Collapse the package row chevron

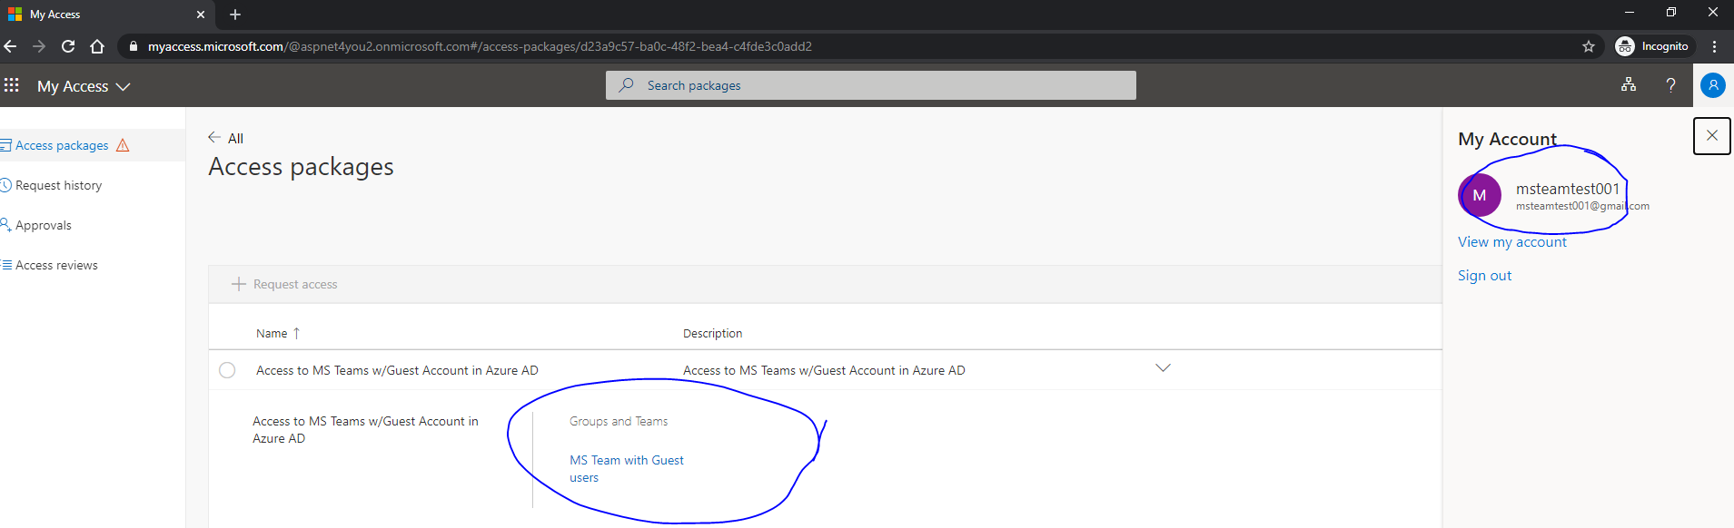[x=1163, y=368]
